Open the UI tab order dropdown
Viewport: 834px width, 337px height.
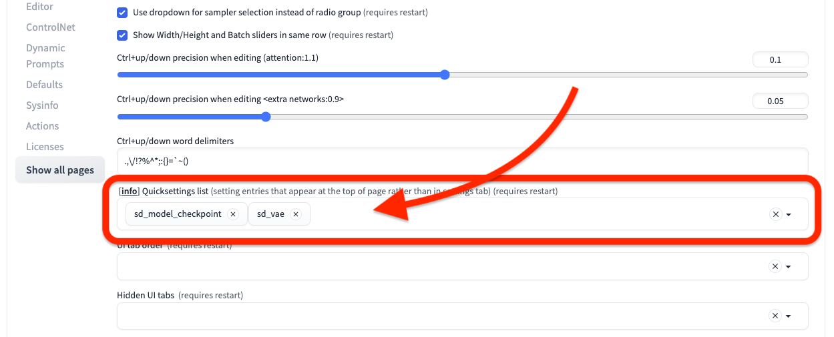tap(789, 267)
